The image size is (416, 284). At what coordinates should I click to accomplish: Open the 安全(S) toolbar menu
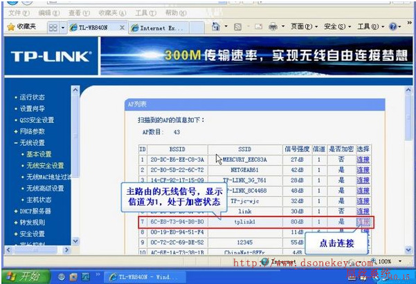pos(338,26)
